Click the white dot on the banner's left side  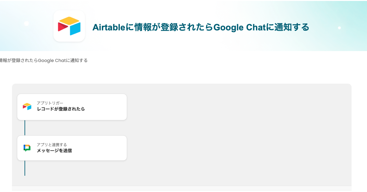tap(26, 23)
